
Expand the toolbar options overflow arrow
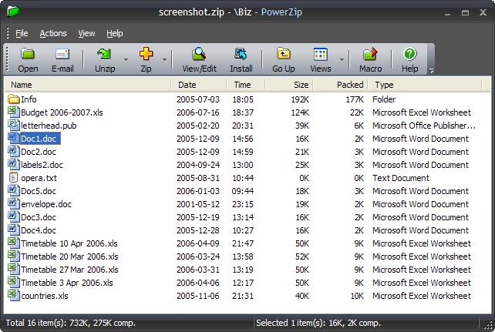tap(431, 71)
